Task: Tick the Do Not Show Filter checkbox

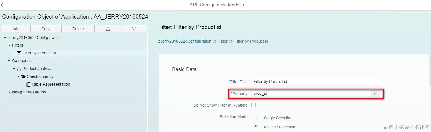Action: point(254,105)
